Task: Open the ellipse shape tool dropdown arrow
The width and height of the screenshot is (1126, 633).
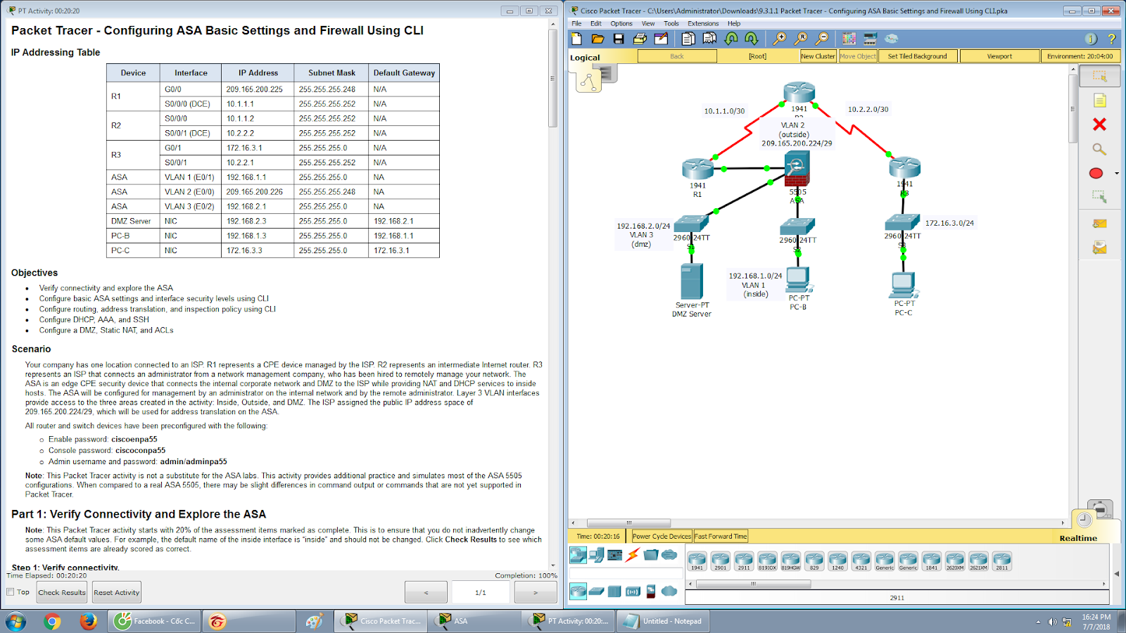Action: pyautogui.click(x=1116, y=173)
